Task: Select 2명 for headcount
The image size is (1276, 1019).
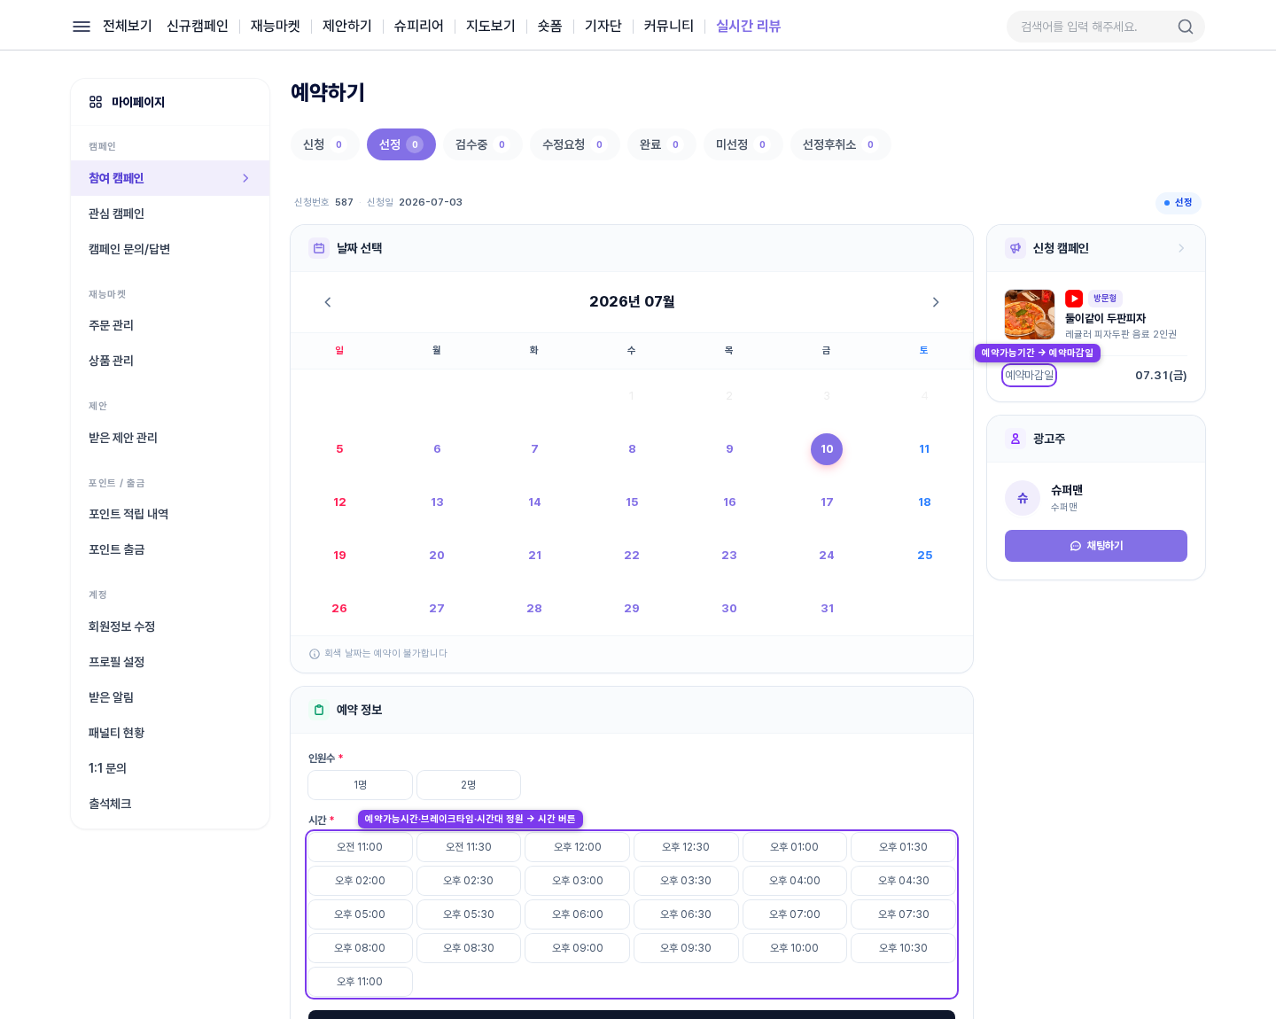Action: coord(469,785)
